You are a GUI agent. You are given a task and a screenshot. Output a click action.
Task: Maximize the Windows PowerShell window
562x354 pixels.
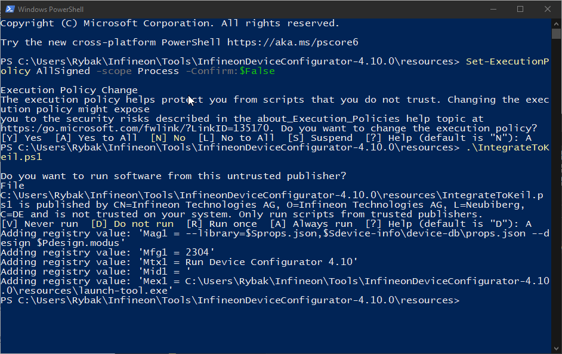coord(520,9)
